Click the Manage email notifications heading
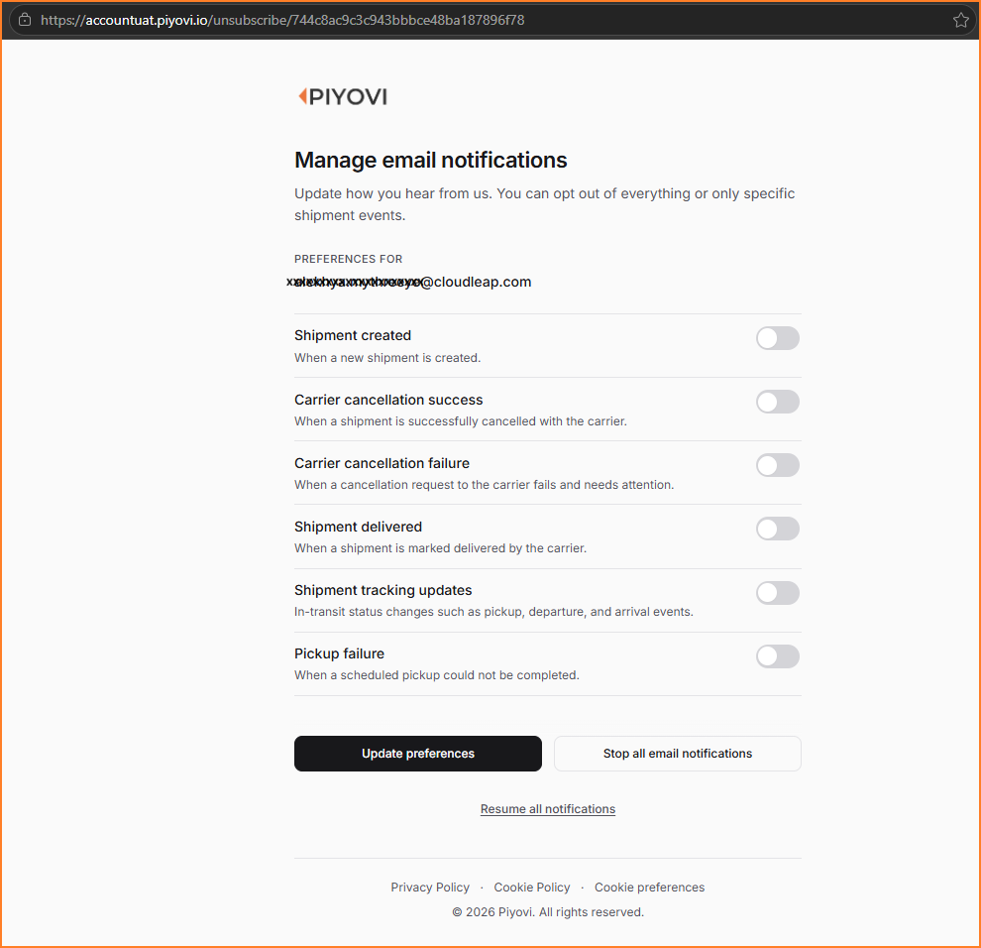Screen dimensions: 981x948 [430, 161]
